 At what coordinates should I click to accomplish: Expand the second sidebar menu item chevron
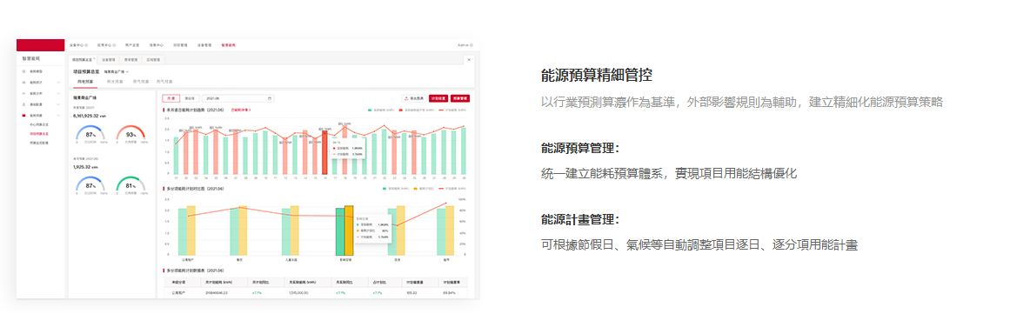58,83
